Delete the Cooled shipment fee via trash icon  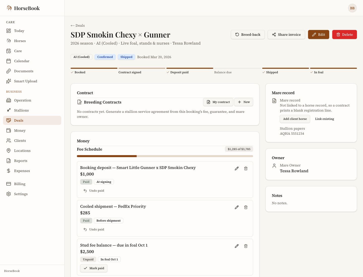click(x=246, y=207)
